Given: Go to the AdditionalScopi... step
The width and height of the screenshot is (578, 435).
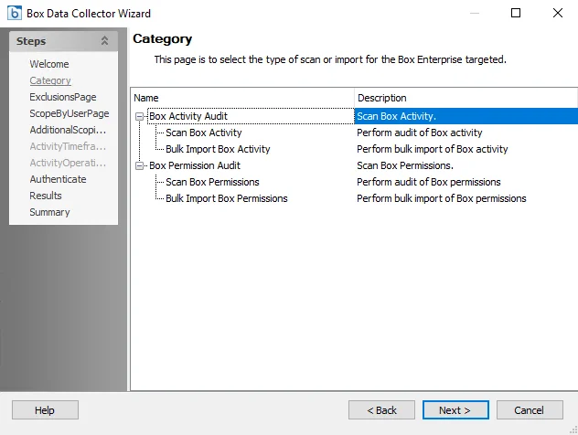Looking at the screenshot, I should (68, 130).
